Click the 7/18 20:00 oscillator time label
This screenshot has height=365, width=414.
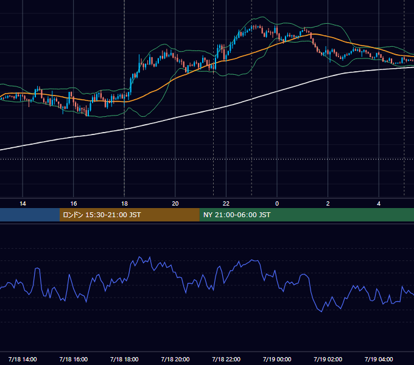(x=175, y=359)
